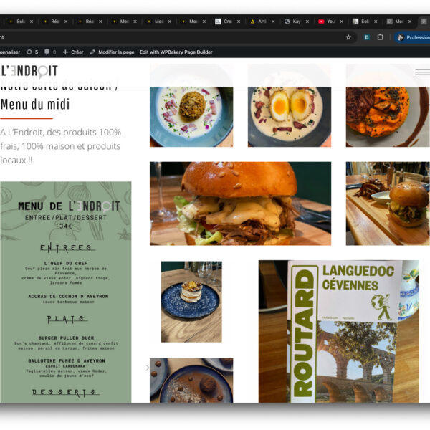This screenshot has width=430, height=430.
Task: Switch to the Kay tab with globe icon
Action: (x=295, y=21)
